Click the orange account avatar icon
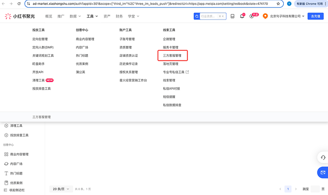328x195 pixels. tap(265, 16)
